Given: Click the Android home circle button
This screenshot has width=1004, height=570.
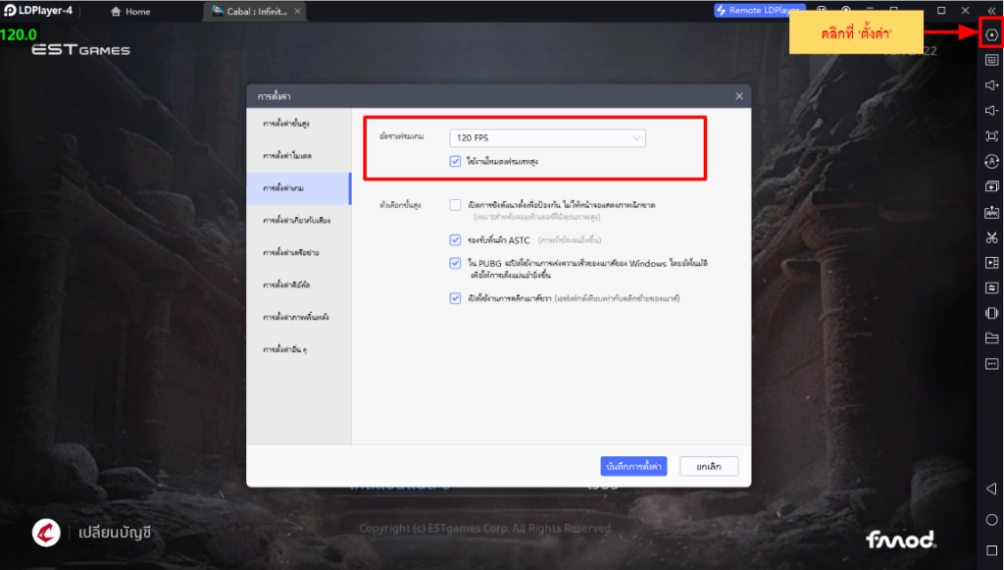Looking at the screenshot, I should (991, 519).
